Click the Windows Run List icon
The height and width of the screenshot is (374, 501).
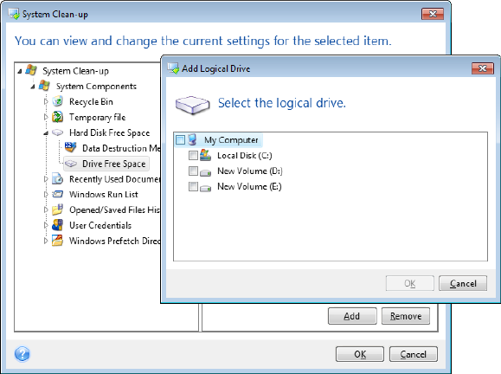[x=57, y=194]
